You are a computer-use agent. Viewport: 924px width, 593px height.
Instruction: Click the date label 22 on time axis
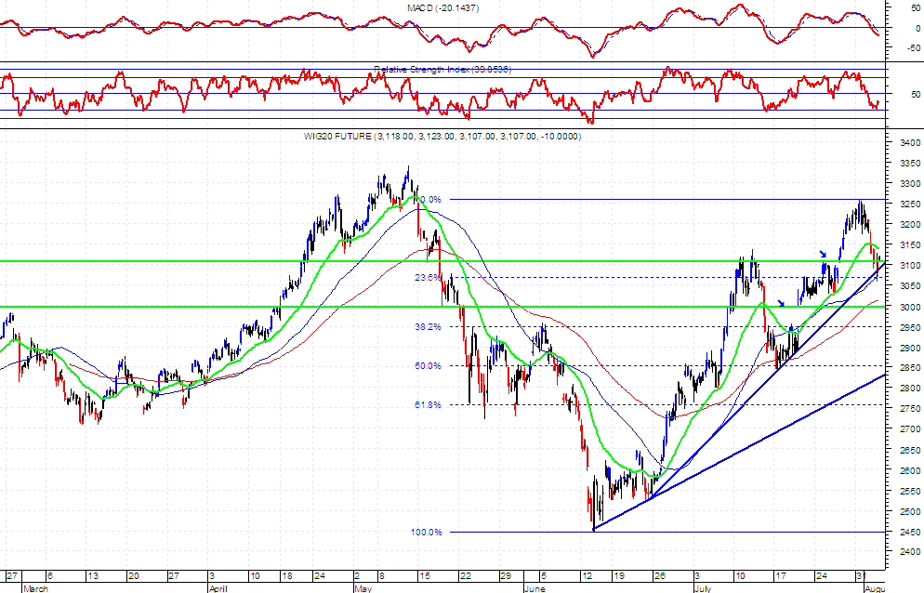coord(465,576)
